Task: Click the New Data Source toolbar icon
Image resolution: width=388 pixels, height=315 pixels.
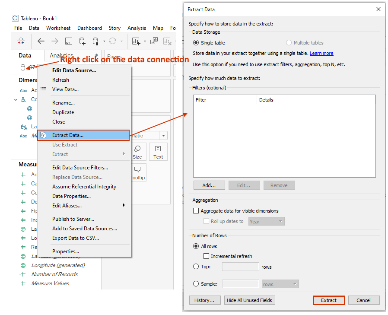Action: pos(82,41)
